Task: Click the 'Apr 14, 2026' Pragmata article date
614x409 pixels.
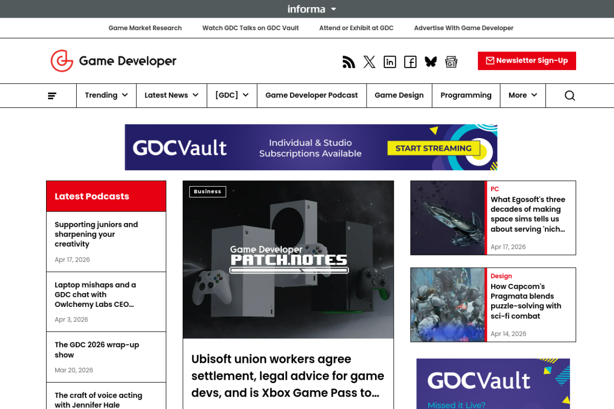Action: [x=508, y=334]
